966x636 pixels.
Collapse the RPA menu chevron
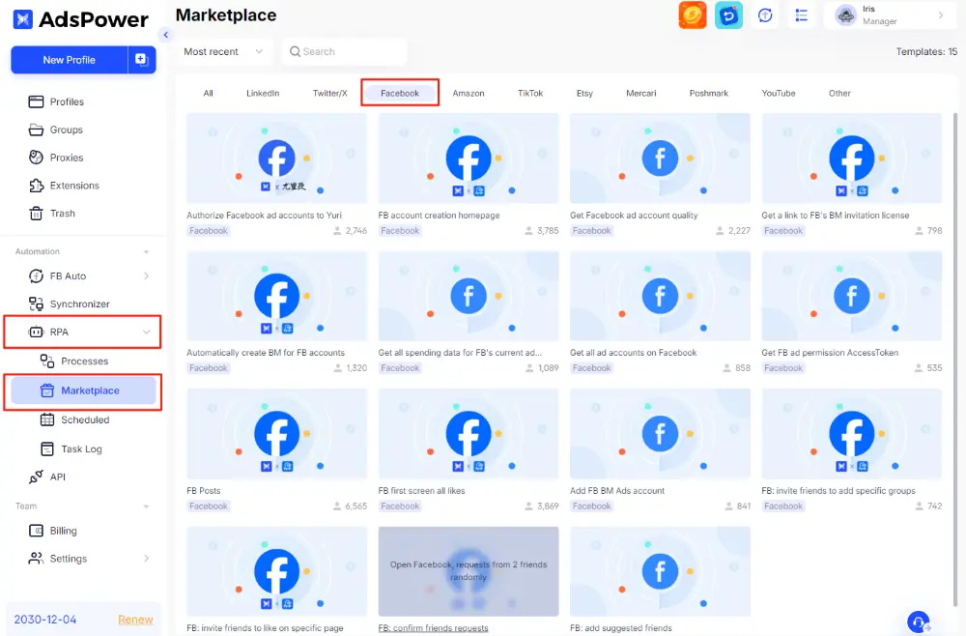(147, 332)
